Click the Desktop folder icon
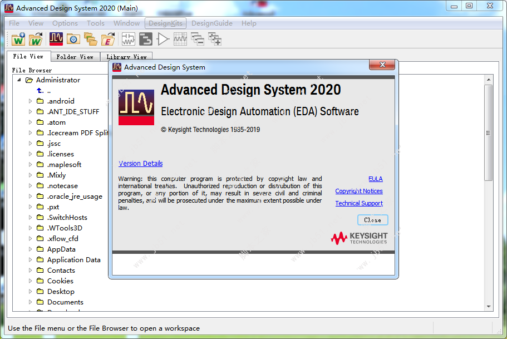The width and height of the screenshot is (507, 339). 40,292
